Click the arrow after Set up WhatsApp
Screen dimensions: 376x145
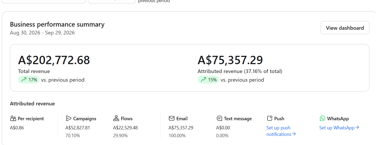[x=357, y=128]
